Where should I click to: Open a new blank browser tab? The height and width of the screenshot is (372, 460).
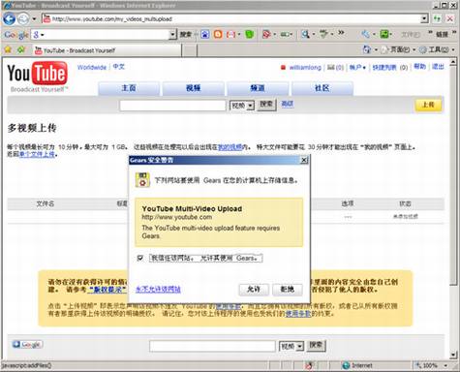[x=190, y=50]
